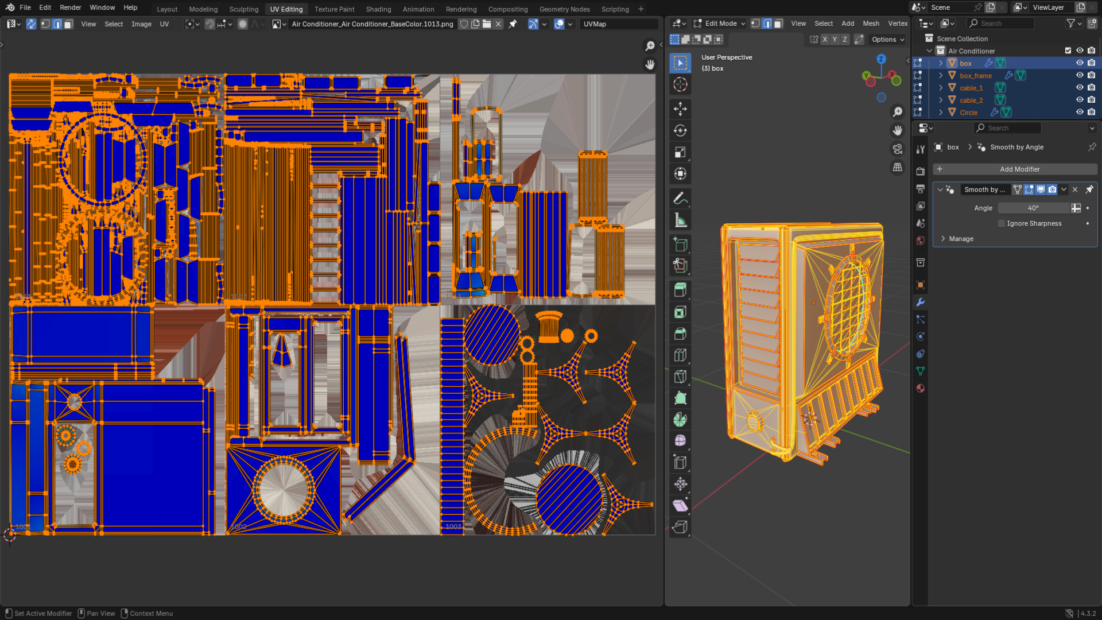Open the UV editor type dropdown
Screen dimensions: 1102x620
point(13,24)
